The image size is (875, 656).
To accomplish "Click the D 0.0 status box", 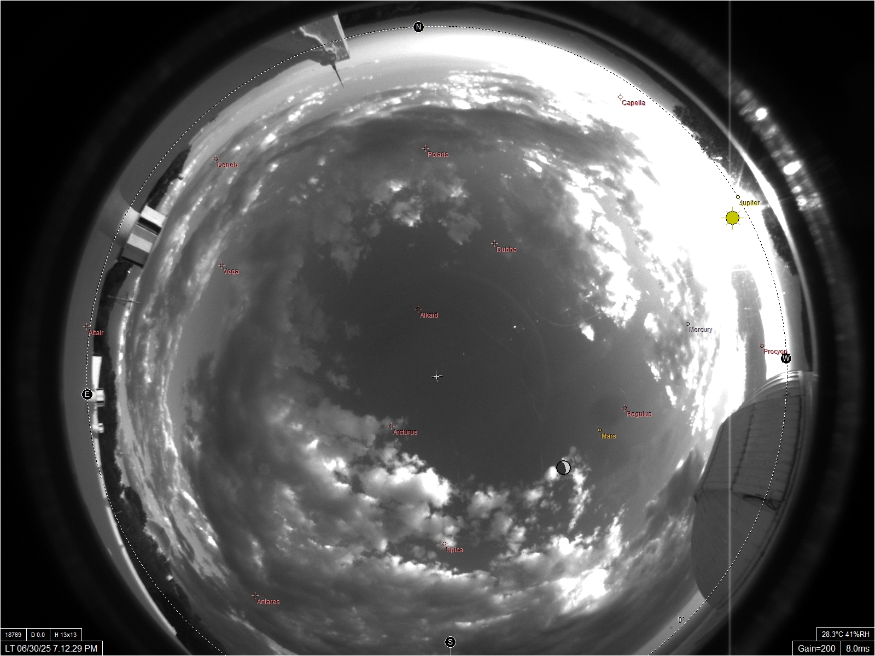I will click(38, 635).
